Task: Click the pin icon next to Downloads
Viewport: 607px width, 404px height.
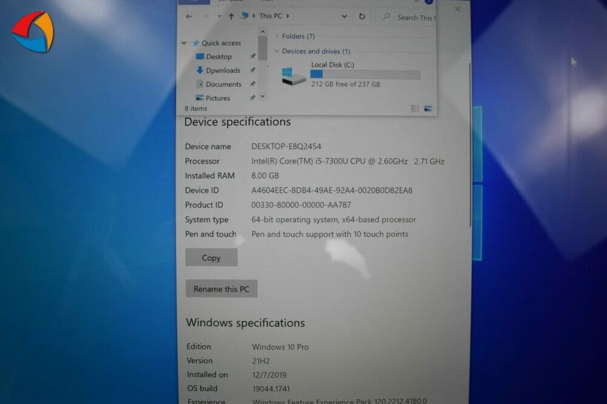Action: coord(253,70)
